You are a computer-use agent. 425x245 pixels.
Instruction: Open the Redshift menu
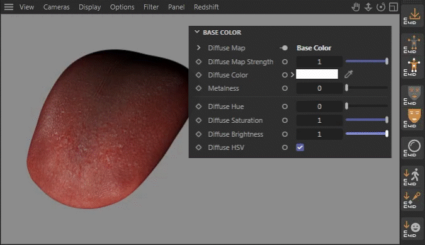point(207,7)
